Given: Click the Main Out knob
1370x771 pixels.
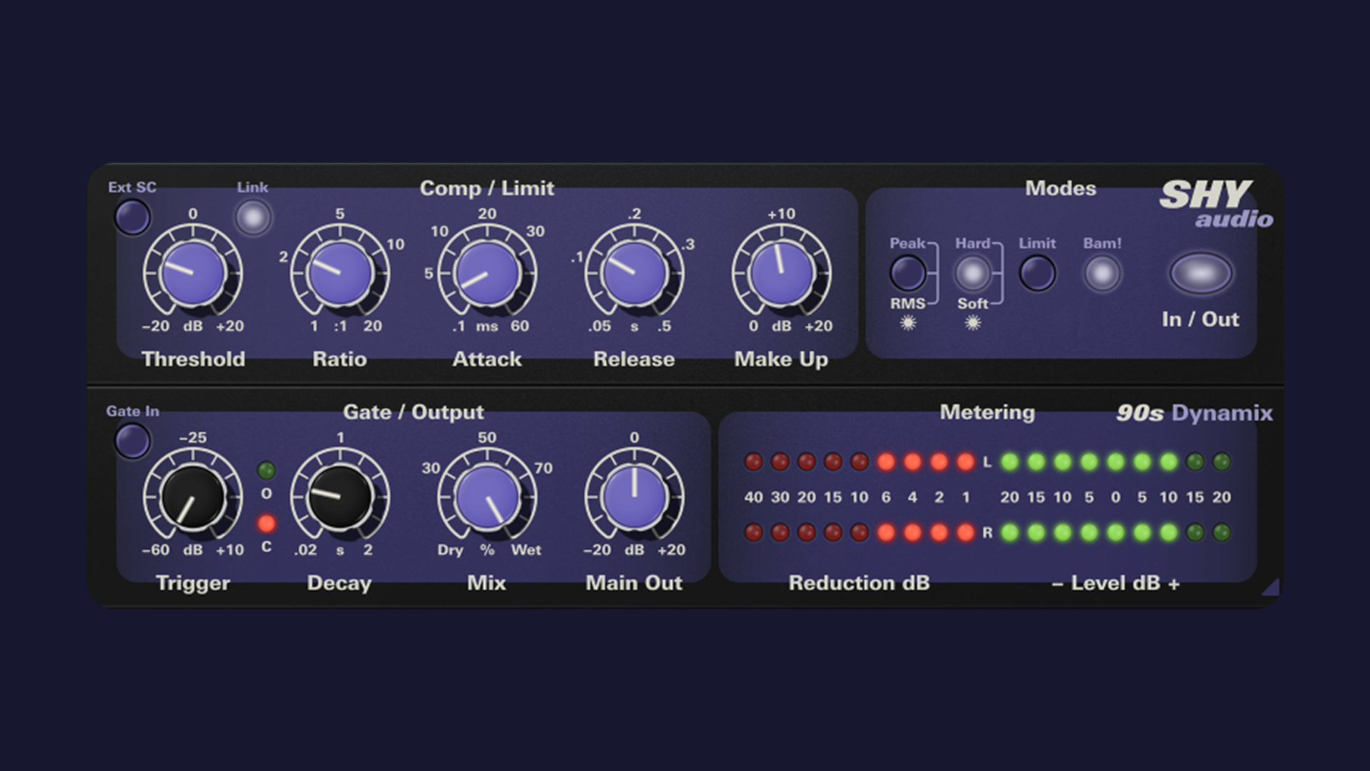Looking at the screenshot, I should [x=634, y=497].
